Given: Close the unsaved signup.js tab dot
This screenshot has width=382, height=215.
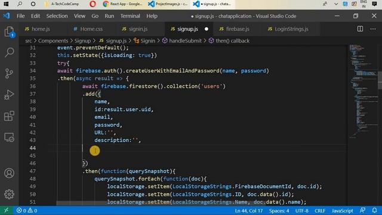Looking at the screenshot, I should [x=207, y=29].
